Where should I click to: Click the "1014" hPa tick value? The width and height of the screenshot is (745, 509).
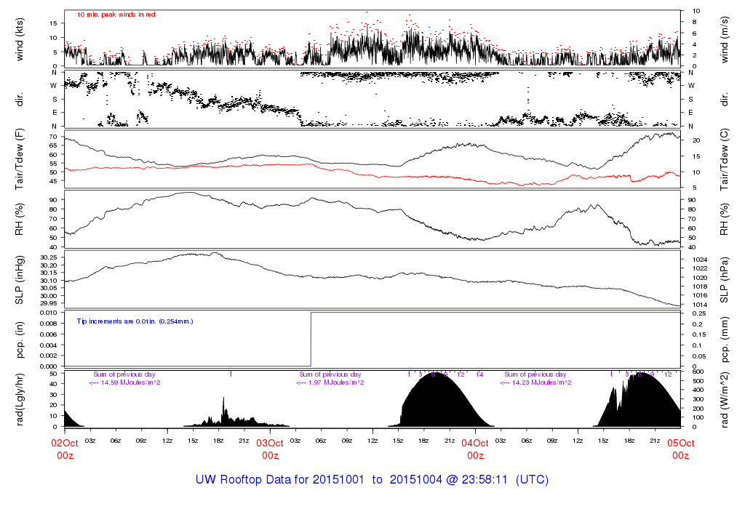click(x=700, y=305)
